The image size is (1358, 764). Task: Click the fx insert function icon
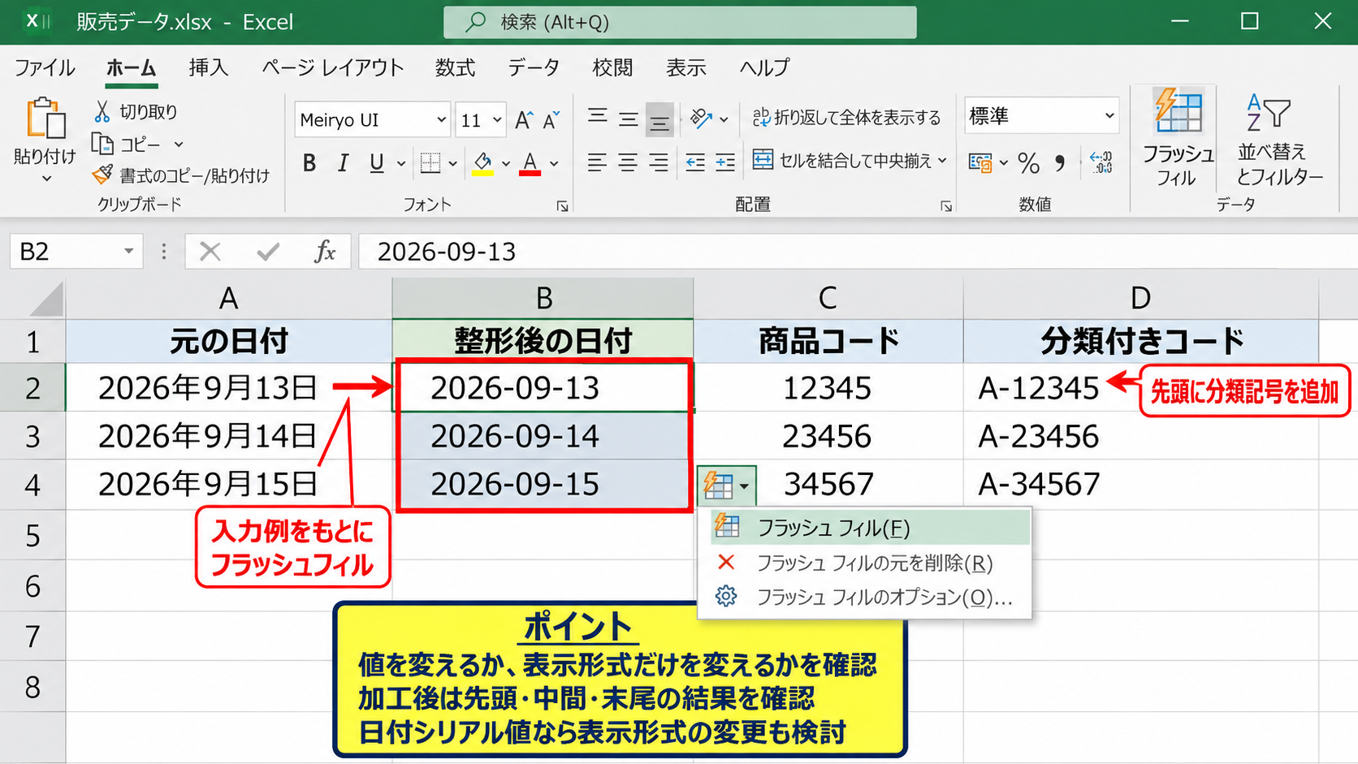point(325,252)
